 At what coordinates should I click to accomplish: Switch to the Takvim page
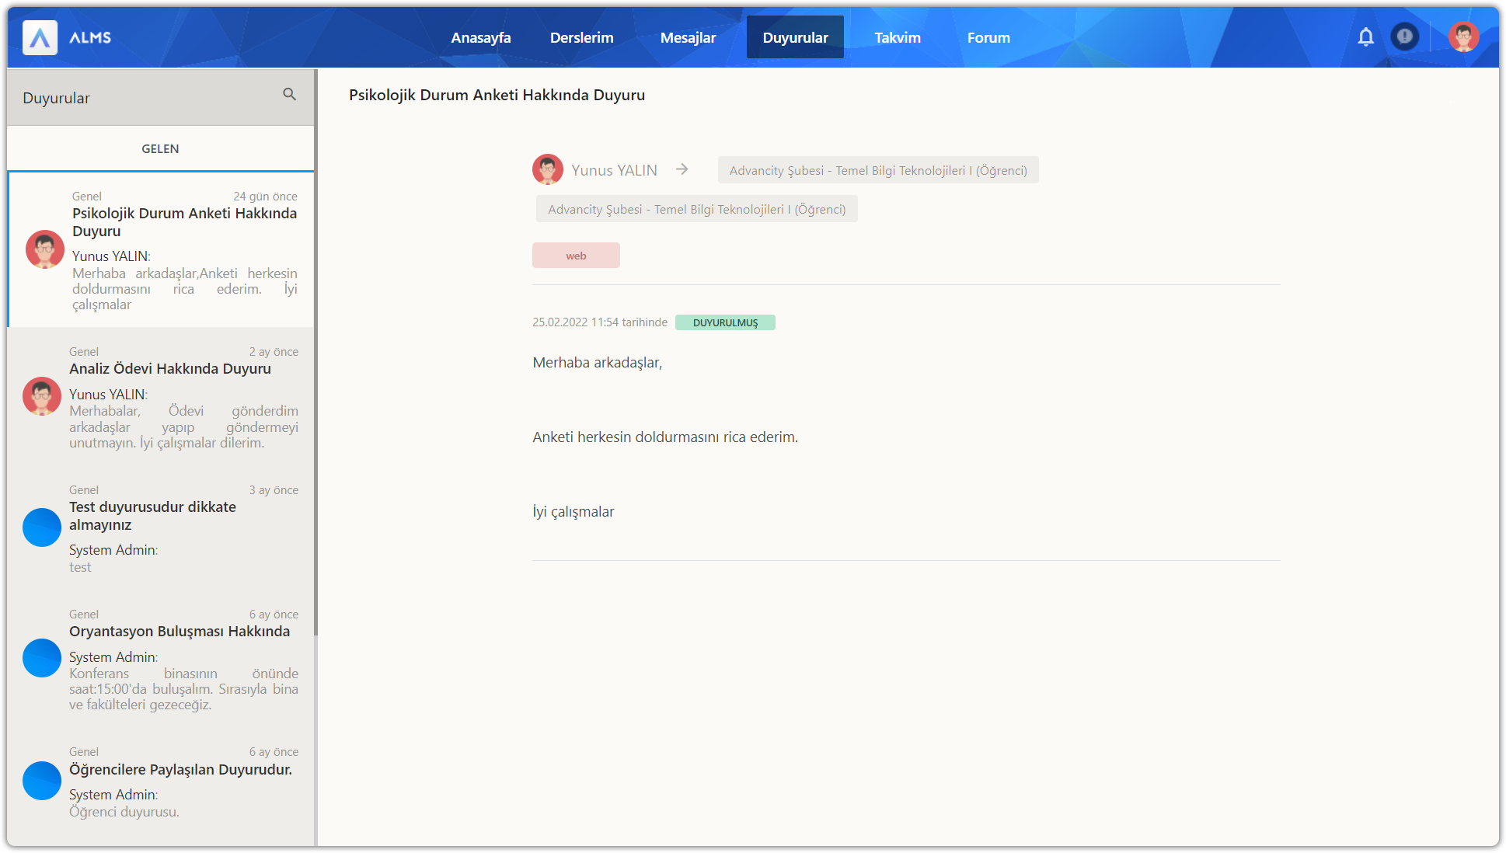tap(897, 37)
